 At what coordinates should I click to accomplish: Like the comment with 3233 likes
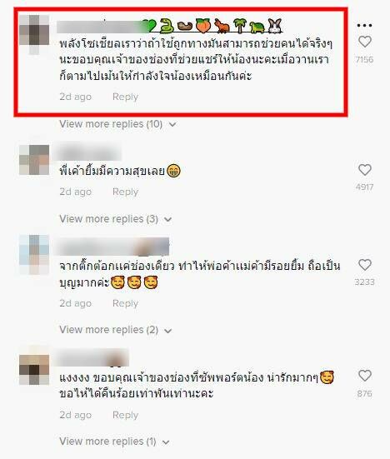[365, 265]
